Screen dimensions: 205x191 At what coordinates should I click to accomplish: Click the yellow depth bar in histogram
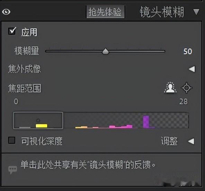[x=42, y=126]
